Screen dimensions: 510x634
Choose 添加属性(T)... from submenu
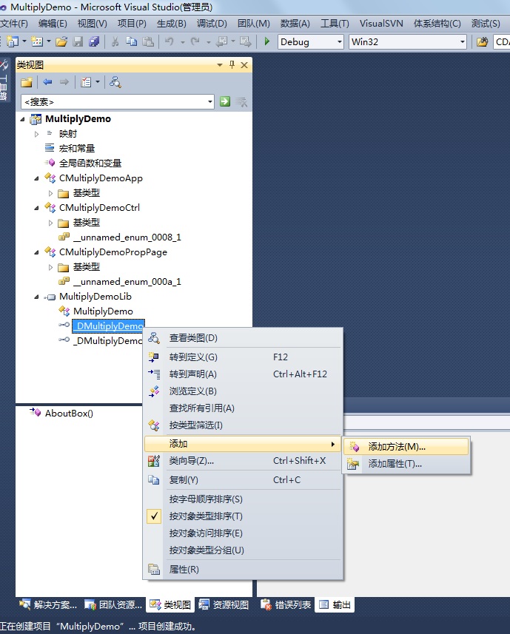(406, 464)
